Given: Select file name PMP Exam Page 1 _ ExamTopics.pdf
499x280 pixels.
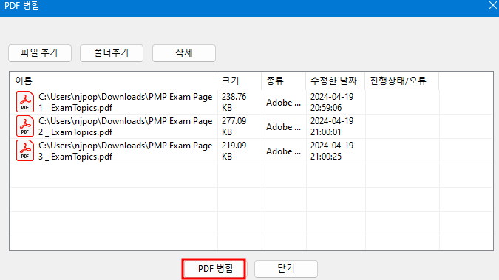Looking at the screenshot, I should pyautogui.click(x=126, y=102).
